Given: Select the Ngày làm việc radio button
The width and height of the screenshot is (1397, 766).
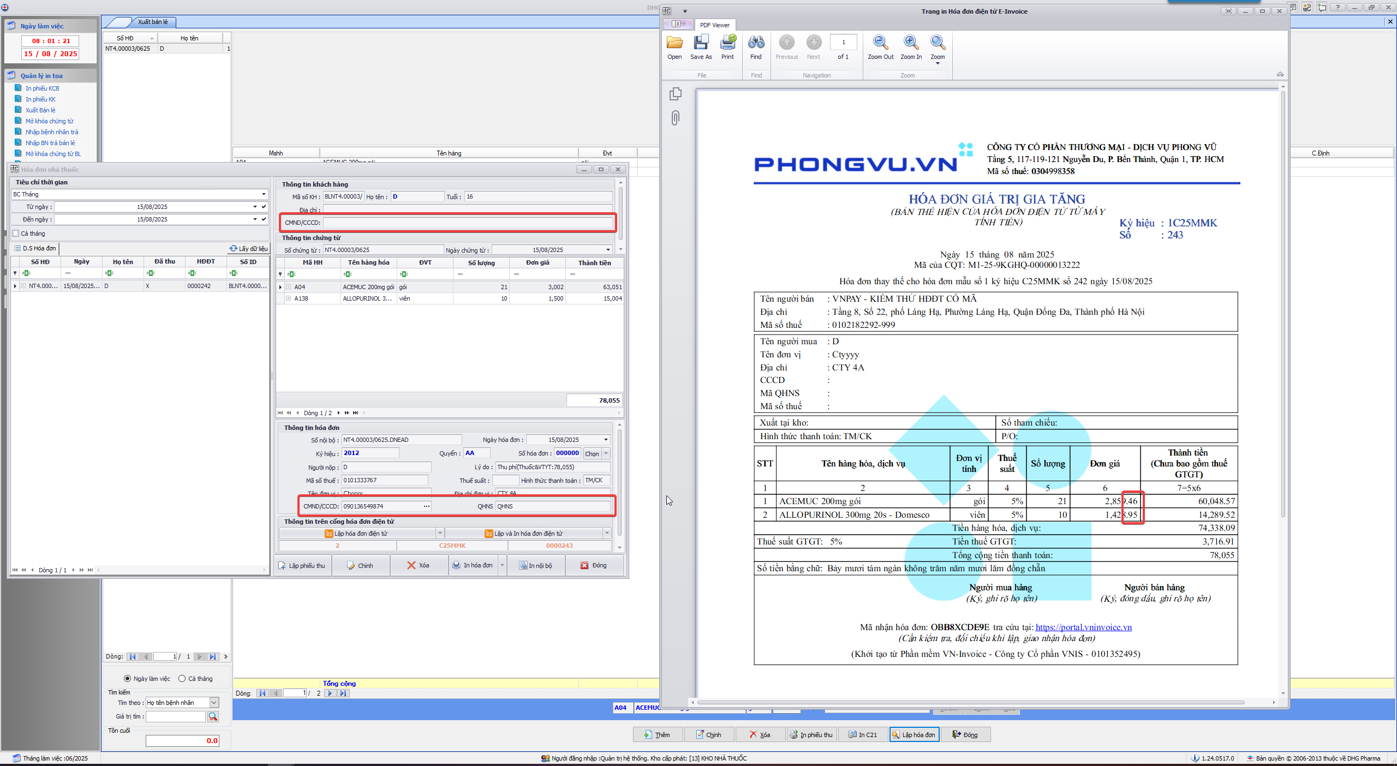Looking at the screenshot, I should [x=128, y=679].
